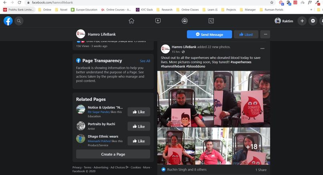Open the Europe Education bookmark
This screenshot has height=175, width=323.
[84, 10]
